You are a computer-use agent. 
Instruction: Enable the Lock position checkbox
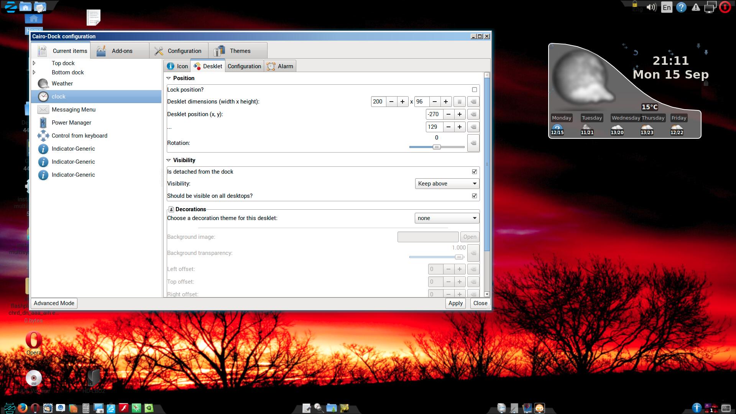pyautogui.click(x=475, y=90)
